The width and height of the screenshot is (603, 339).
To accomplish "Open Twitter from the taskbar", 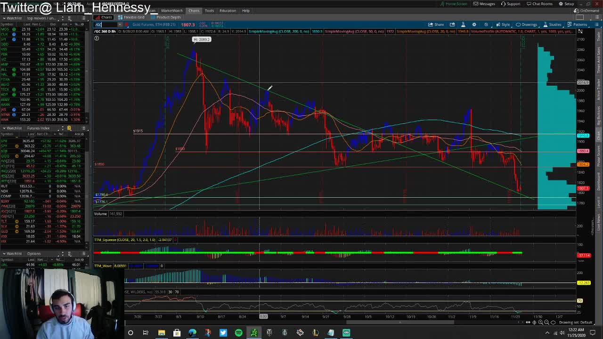I will (x=223, y=333).
